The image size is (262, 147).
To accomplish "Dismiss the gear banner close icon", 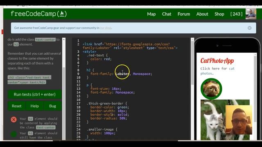I will [x=249, y=28].
